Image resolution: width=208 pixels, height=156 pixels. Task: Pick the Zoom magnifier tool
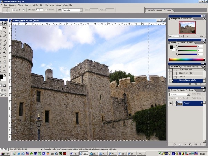click(5, 71)
